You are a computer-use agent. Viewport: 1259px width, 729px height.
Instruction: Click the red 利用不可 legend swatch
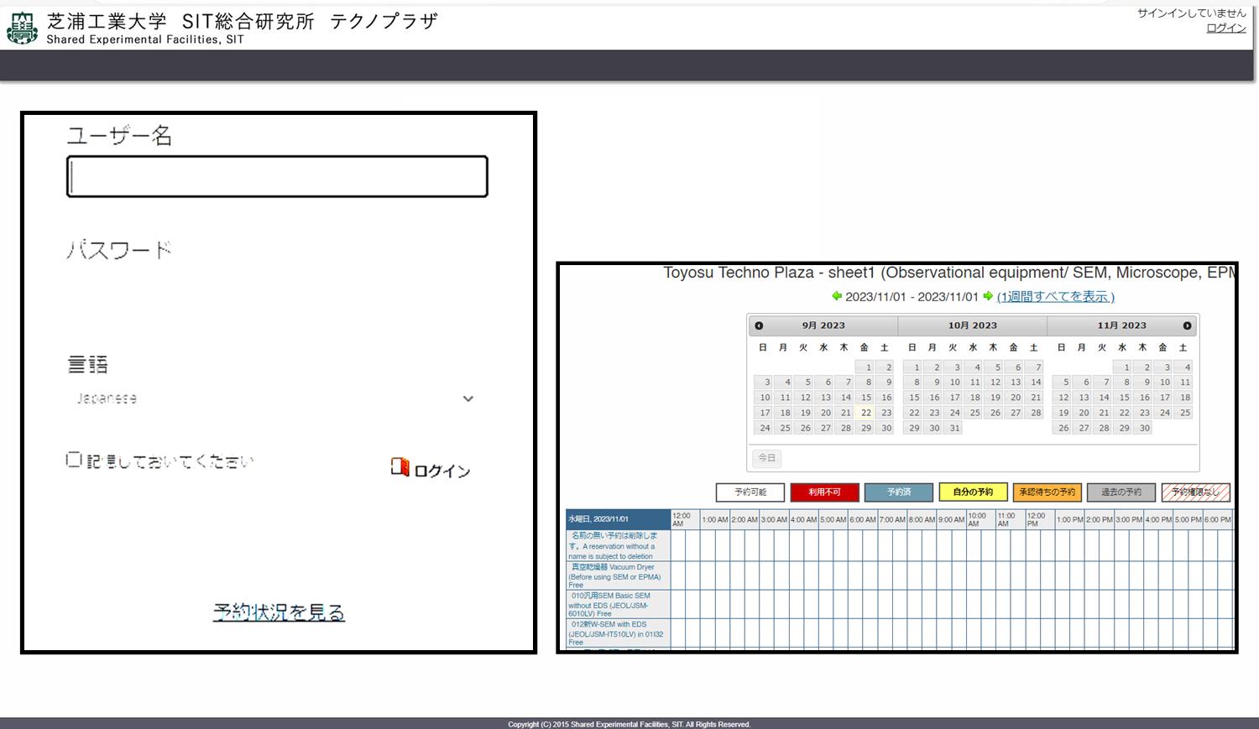824,492
